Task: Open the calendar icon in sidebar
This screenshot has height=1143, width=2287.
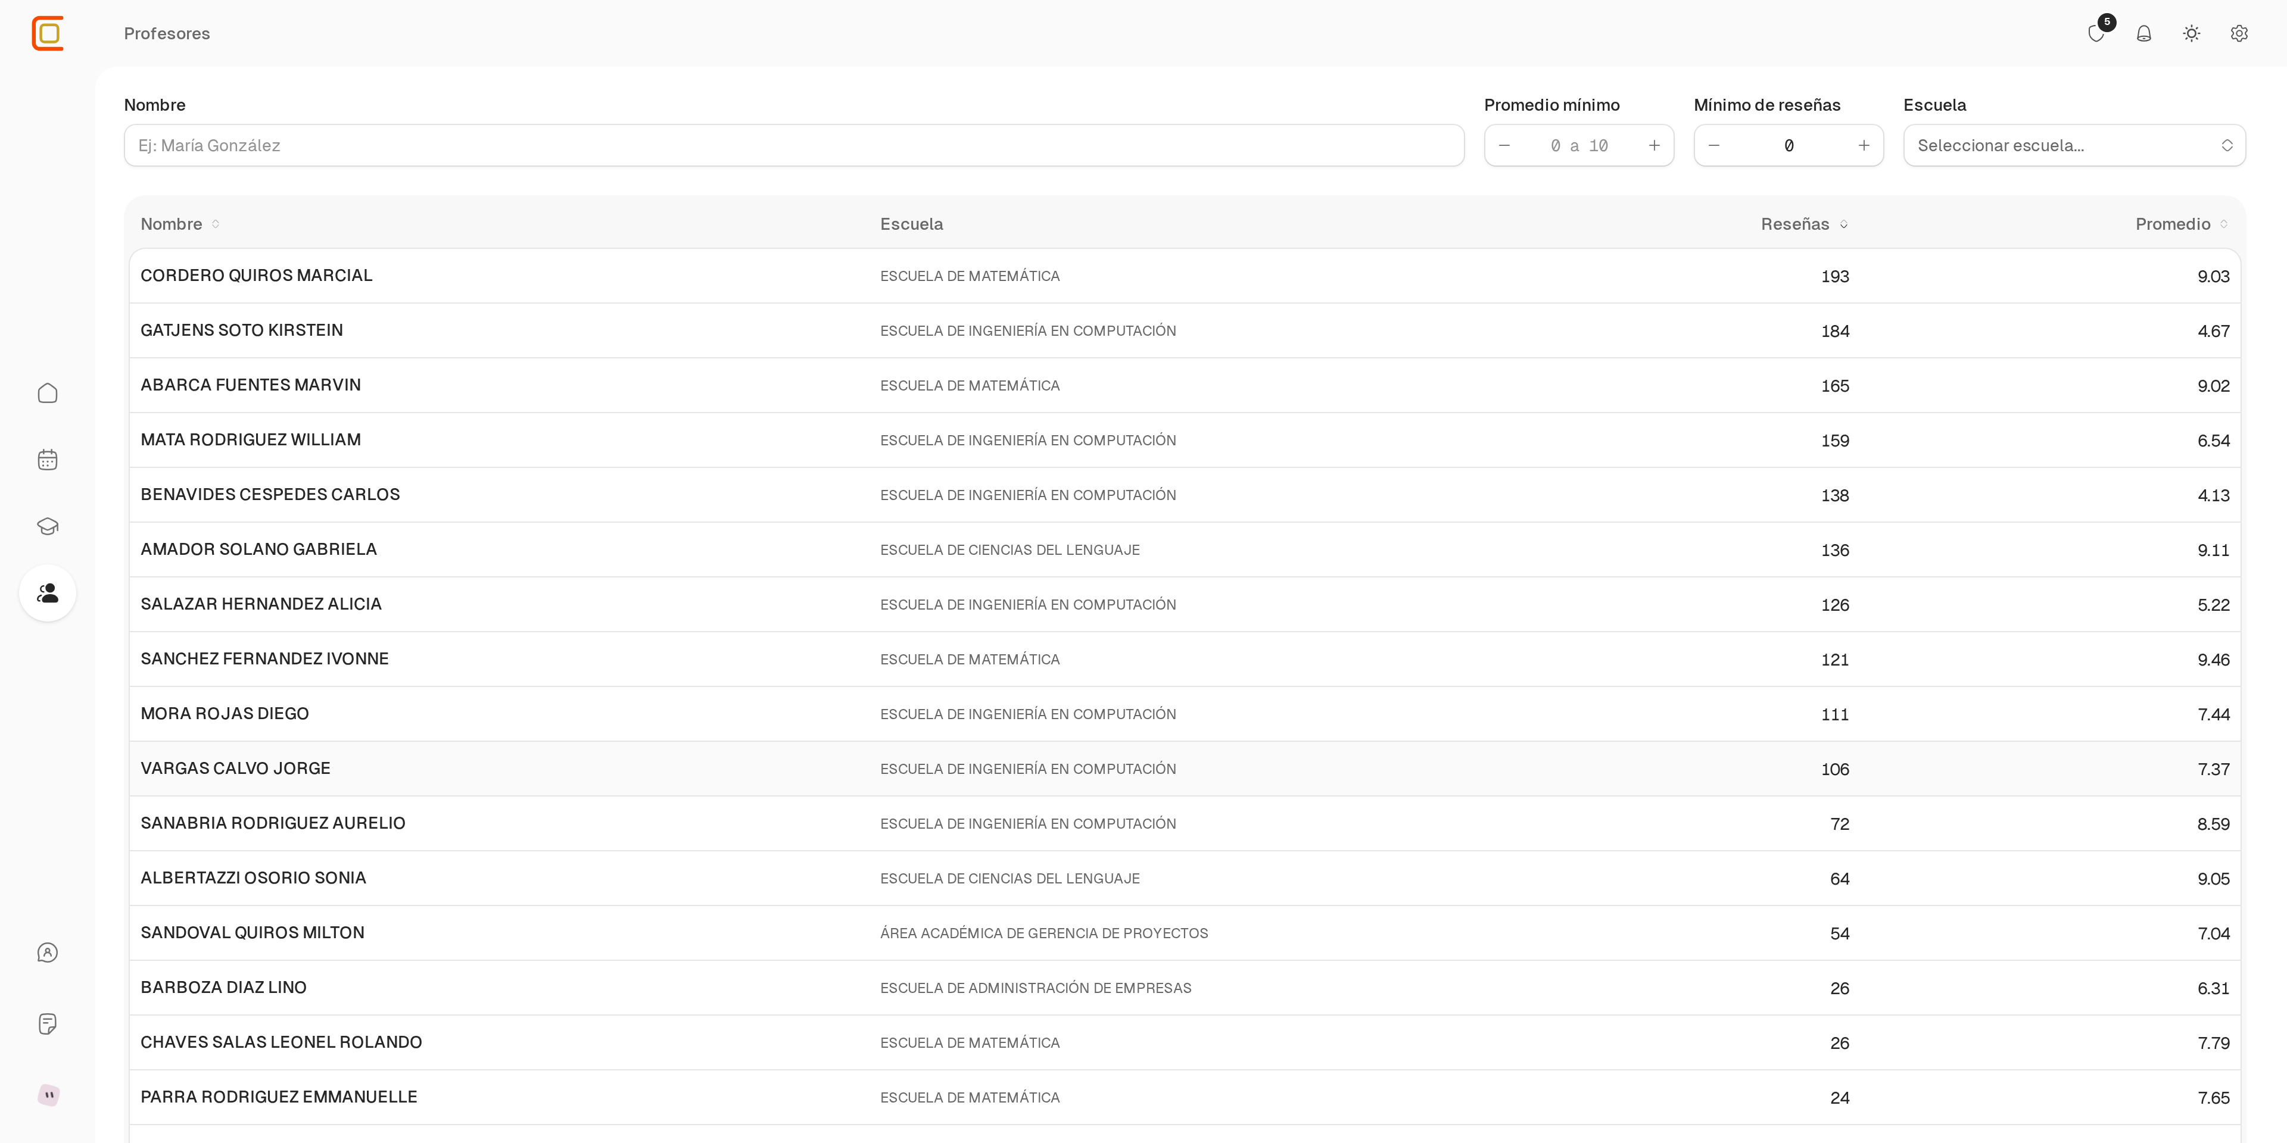Action: 48,460
